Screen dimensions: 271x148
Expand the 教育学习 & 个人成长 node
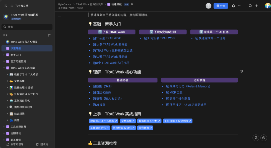coord(8,74)
